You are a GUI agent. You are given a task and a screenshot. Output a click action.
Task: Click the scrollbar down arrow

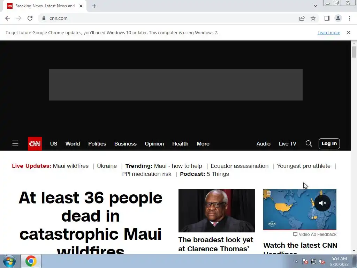(354, 251)
